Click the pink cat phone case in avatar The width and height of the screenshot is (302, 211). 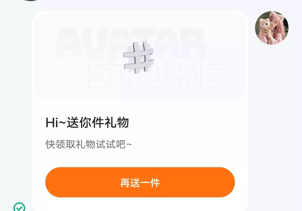264,27
